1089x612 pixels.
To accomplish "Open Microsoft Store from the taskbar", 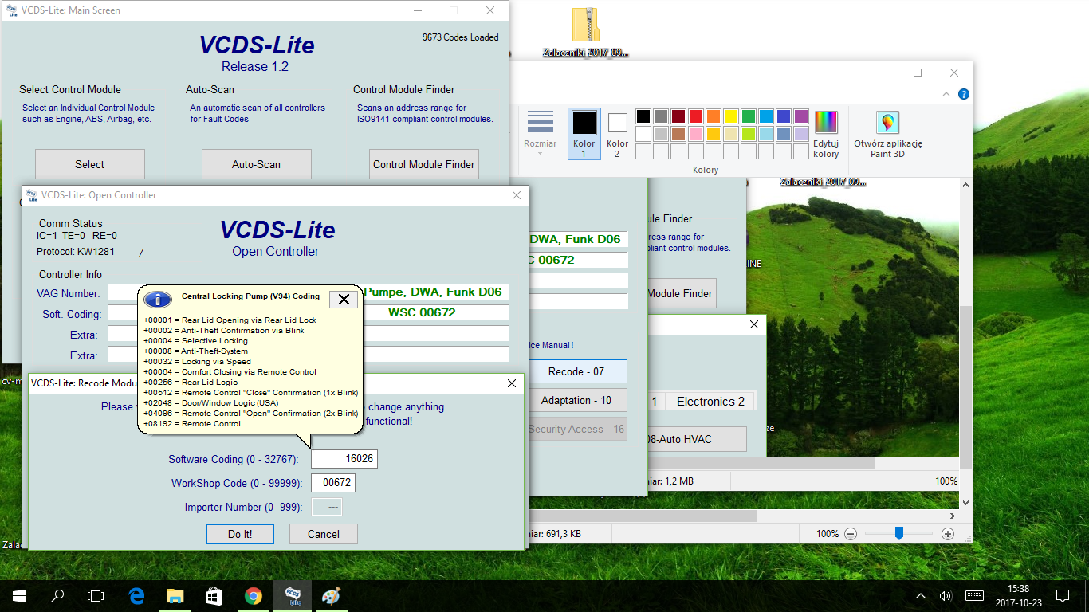I will click(214, 596).
